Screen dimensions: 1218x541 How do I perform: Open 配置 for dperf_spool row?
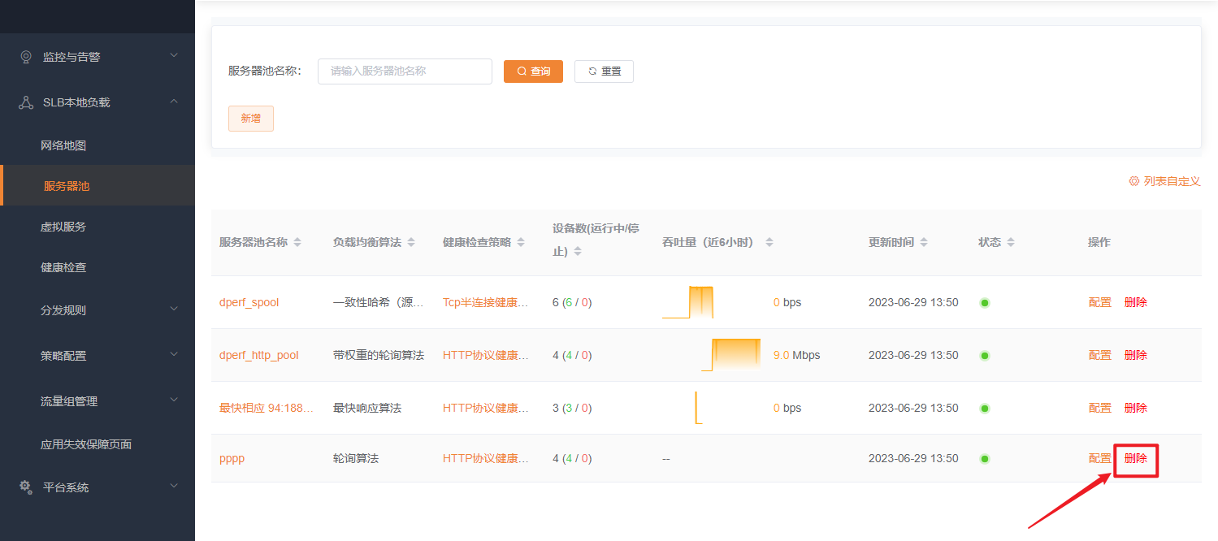[1099, 302]
